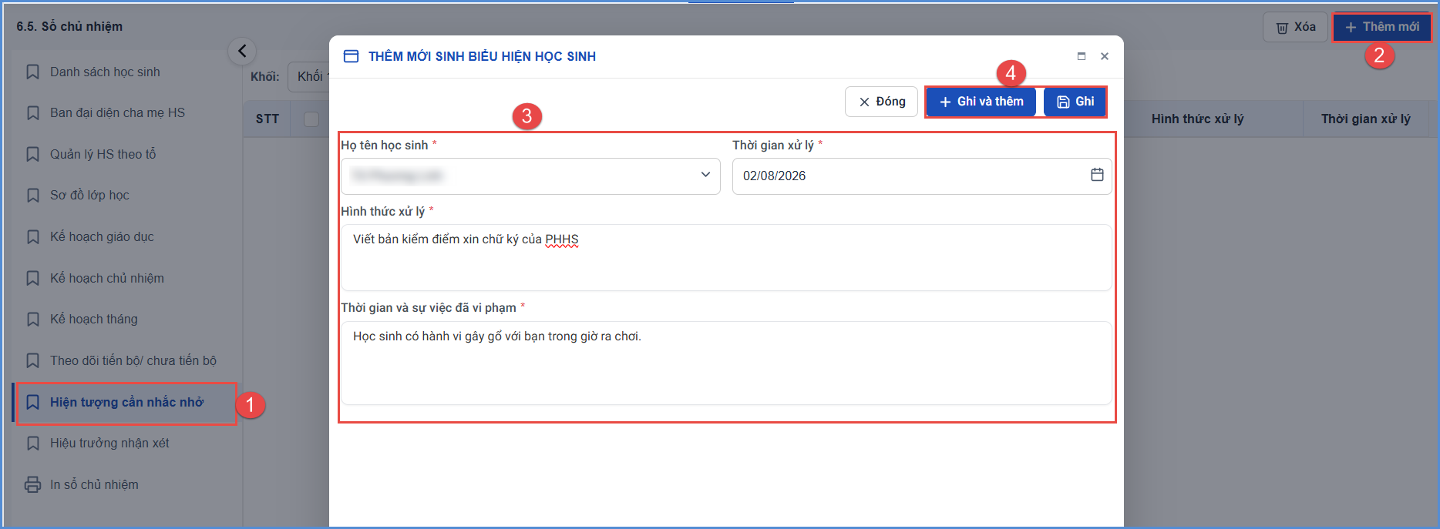
Task: Open the calendar picker for Thời gian xử lý
Action: coord(1097,175)
